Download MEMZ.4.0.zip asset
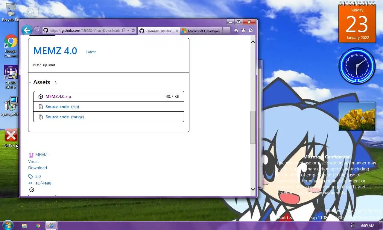Screen dimensions: 383x230 (58, 96)
